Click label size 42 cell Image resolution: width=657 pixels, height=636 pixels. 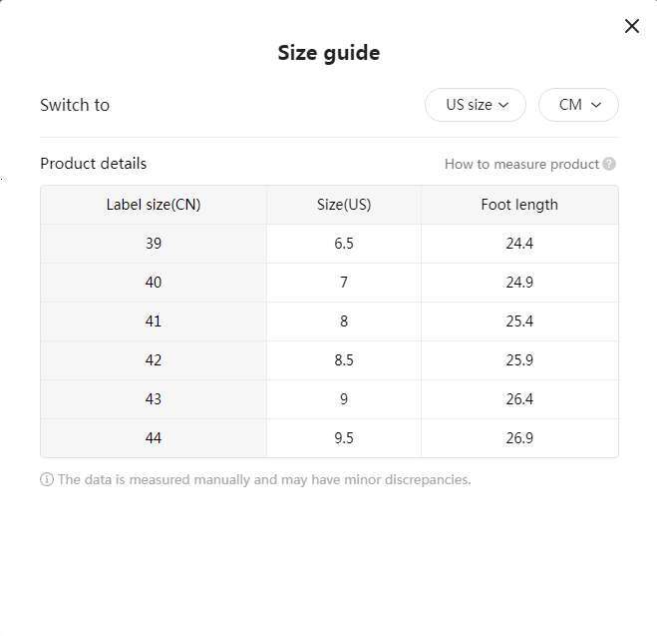click(154, 360)
